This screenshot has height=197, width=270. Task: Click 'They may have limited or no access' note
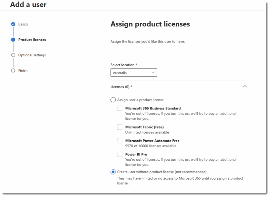(x=180, y=181)
